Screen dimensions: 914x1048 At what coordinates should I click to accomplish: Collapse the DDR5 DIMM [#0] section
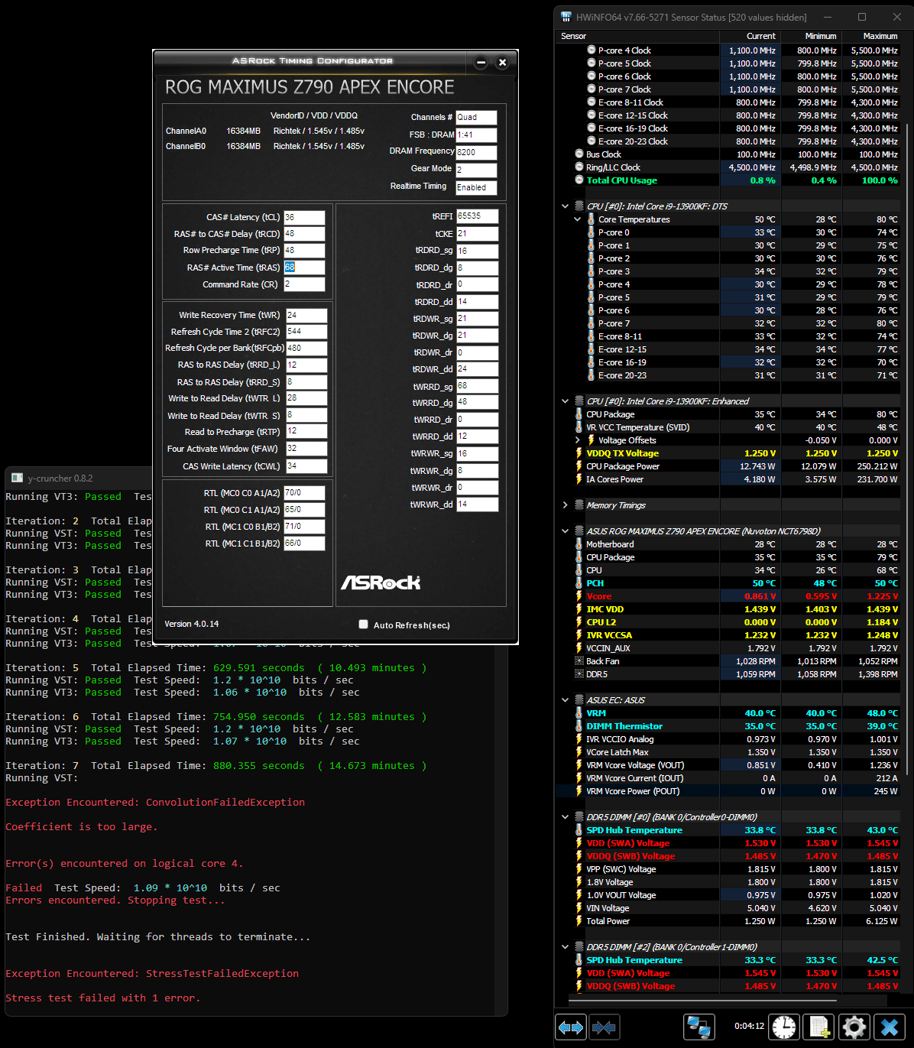pyautogui.click(x=566, y=817)
